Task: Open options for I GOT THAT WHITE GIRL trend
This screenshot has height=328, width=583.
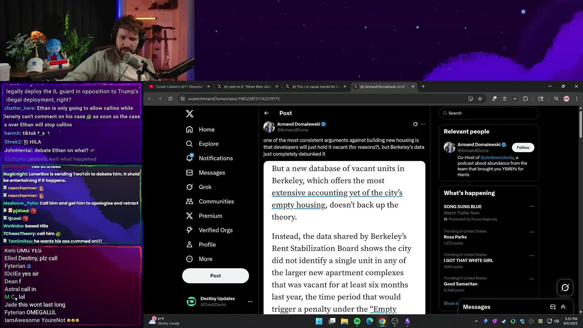Action: [x=531, y=256]
